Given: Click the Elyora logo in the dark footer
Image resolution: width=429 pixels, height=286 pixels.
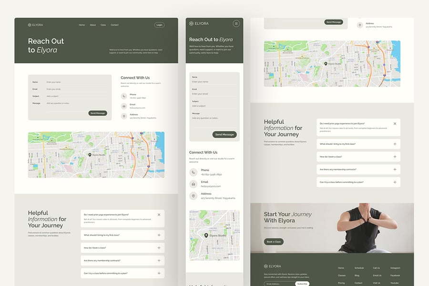Looking at the screenshot, I should pyautogui.click(x=272, y=266).
